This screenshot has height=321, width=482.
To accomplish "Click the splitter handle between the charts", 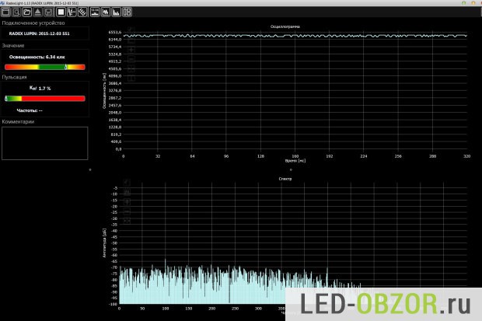I will [290, 169].
